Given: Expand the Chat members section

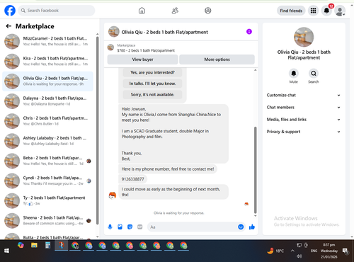Looking at the screenshot, I should click(x=304, y=108).
